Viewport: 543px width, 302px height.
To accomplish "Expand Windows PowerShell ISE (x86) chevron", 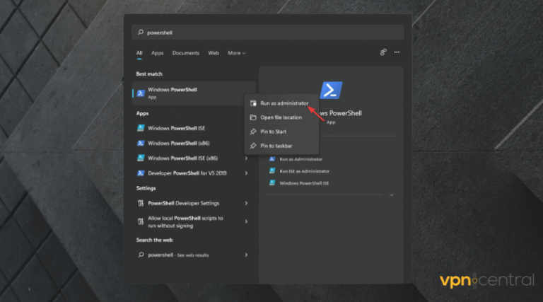I will click(246, 158).
